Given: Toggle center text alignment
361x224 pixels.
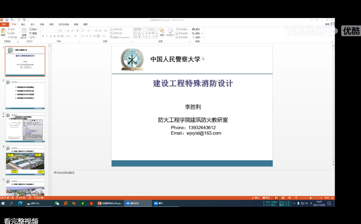Looking at the screenshot, I should click(x=87, y=36).
